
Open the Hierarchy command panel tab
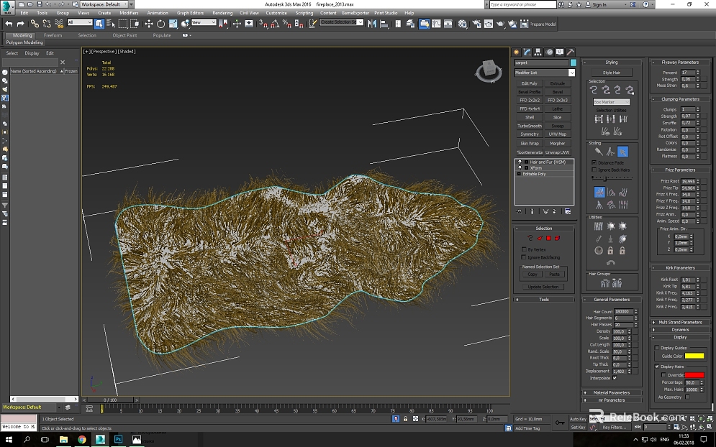click(538, 52)
